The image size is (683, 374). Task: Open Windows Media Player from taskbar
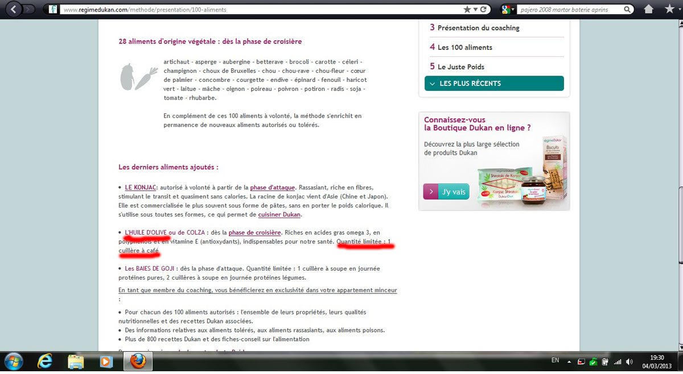[106, 361]
